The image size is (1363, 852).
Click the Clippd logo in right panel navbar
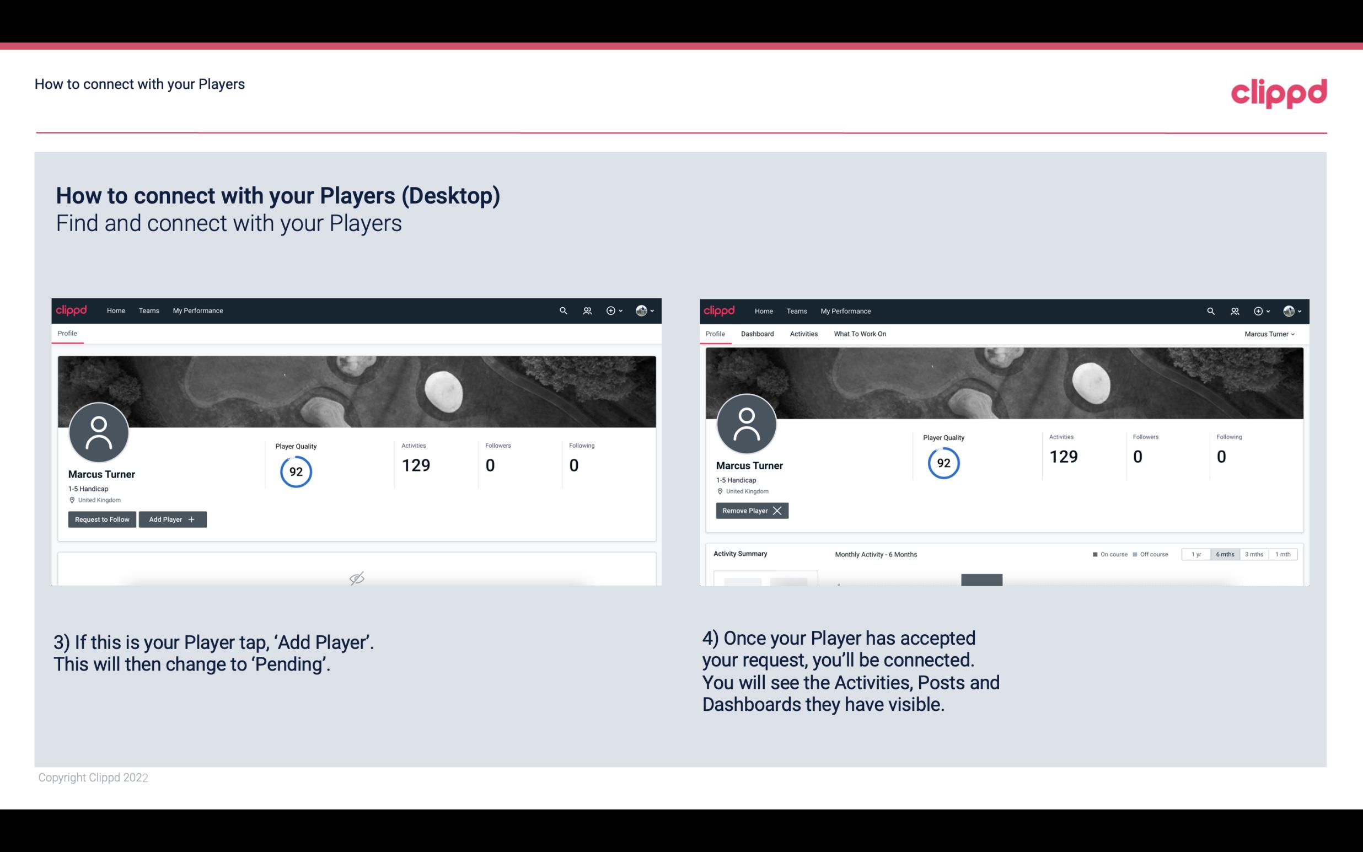click(720, 311)
